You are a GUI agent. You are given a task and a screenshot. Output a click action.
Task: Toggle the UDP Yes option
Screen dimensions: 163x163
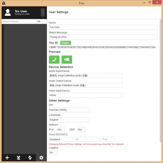point(81,130)
